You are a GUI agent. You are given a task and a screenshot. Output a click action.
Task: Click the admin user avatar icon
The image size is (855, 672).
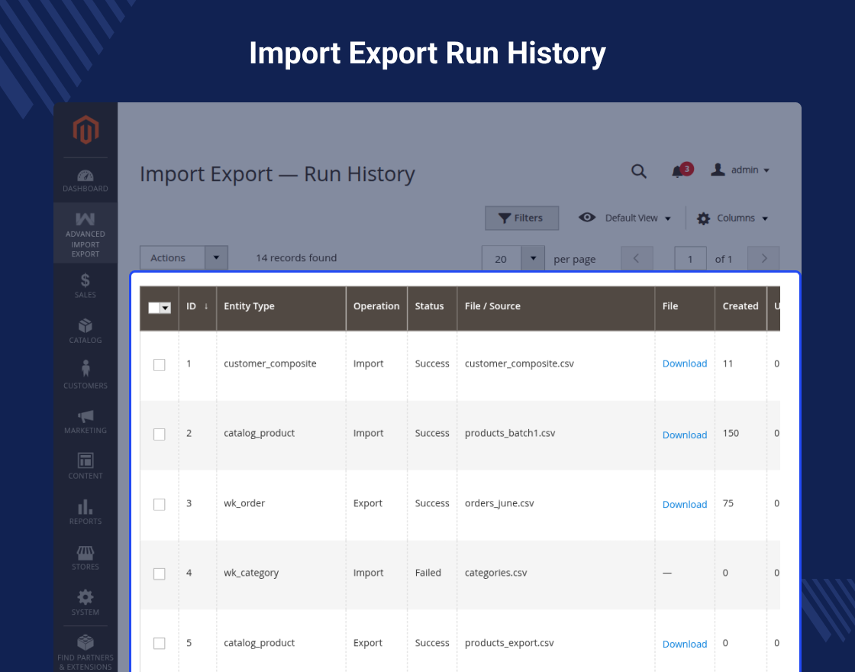pos(718,170)
